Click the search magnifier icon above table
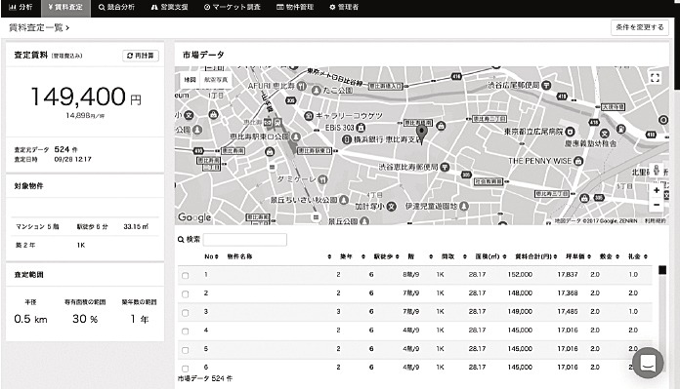Image resolution: width=680 pixels, height=389 pixels. [181, 239]
